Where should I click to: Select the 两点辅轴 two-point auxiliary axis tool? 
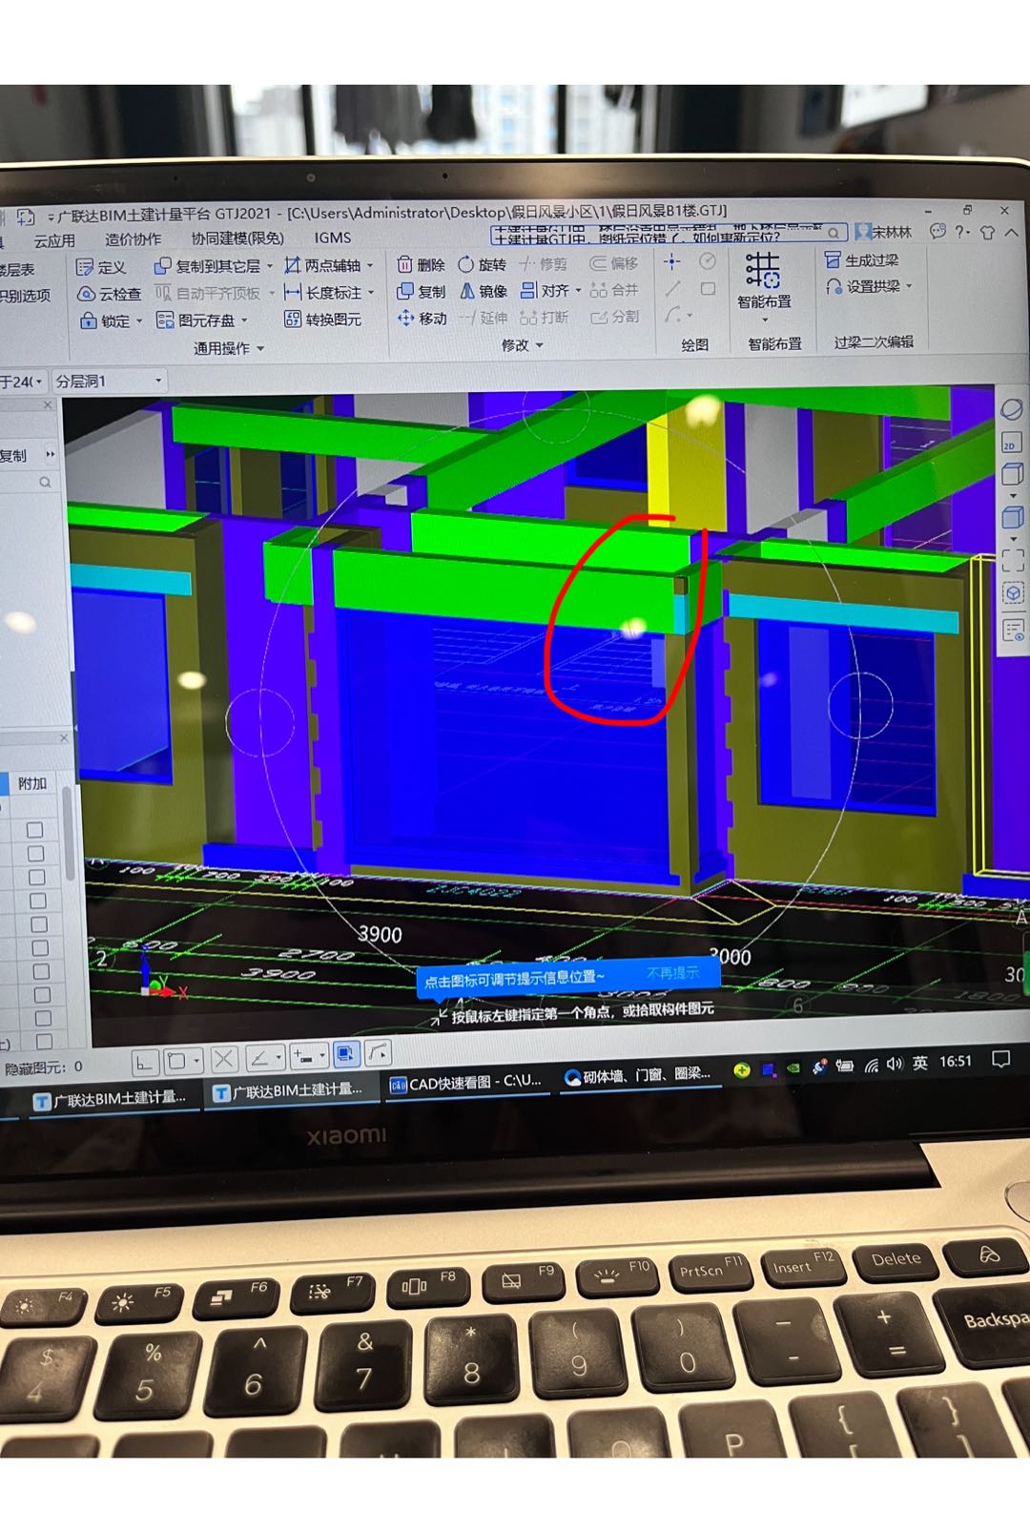322,265
